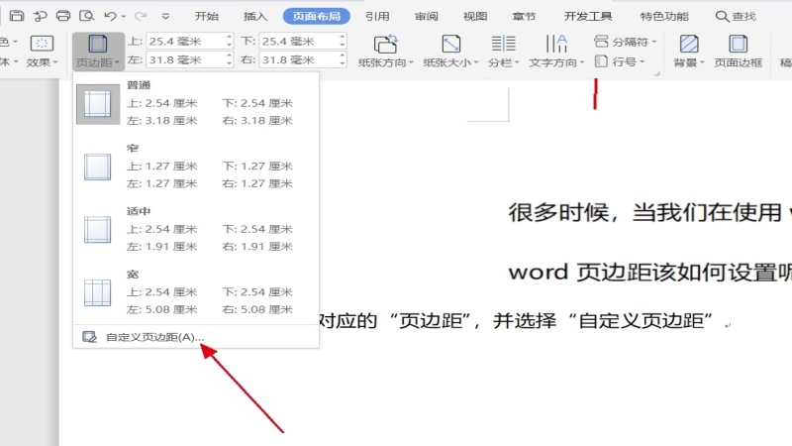This screenshot has height=446, width=792.
Task: Open the 背景 background color dropdown
Action: coord(689,61)
